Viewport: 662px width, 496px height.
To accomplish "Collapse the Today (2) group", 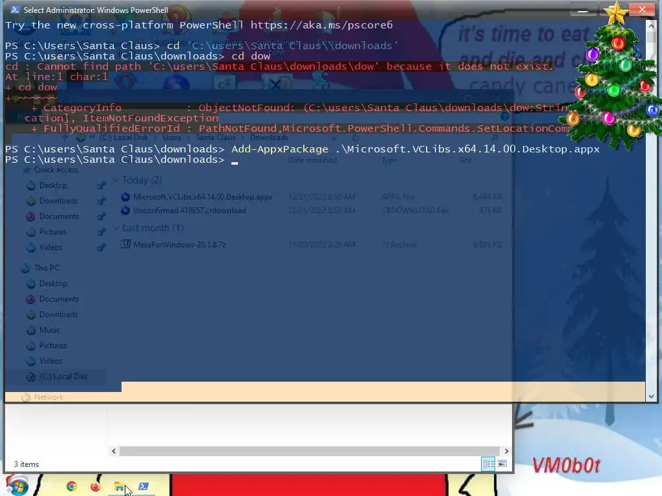I will (116, 180).
